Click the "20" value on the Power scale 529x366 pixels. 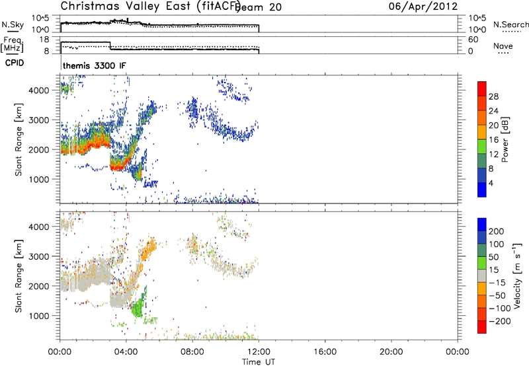click(493, 126)
